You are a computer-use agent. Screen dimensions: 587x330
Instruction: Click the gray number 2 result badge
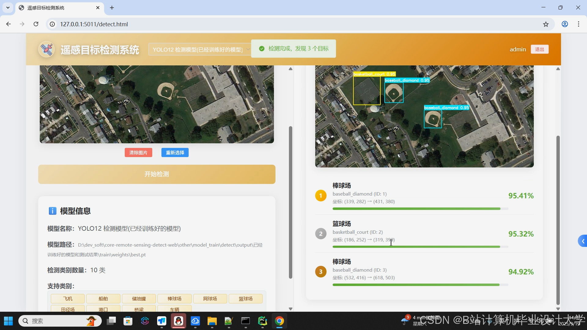[321, 234]
